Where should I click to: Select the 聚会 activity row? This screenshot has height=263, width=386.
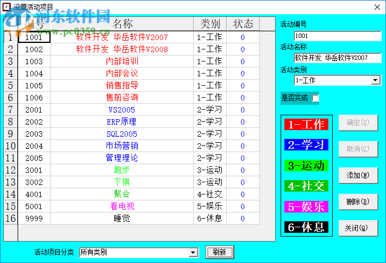click(x=122, y=194)
